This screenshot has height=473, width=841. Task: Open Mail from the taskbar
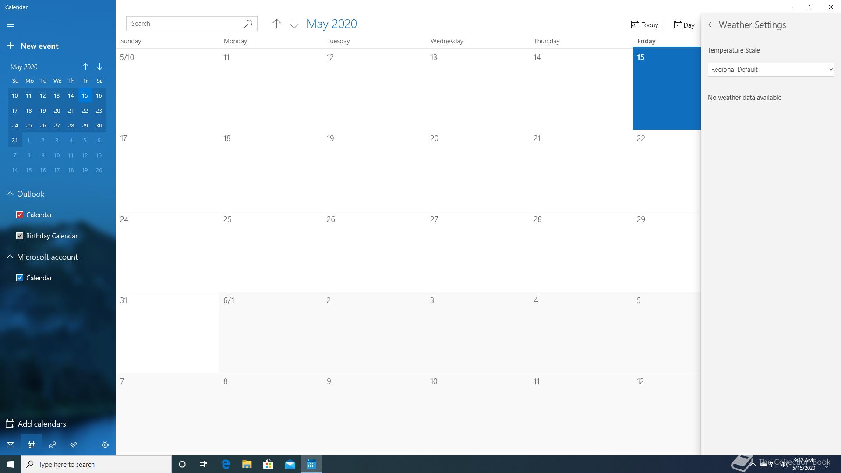290,464
